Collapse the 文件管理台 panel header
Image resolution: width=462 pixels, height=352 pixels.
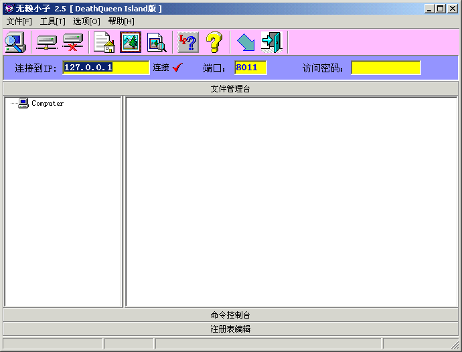230,88
